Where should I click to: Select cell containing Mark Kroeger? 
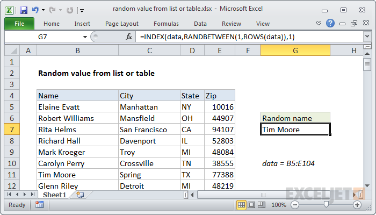coord(77,152)
